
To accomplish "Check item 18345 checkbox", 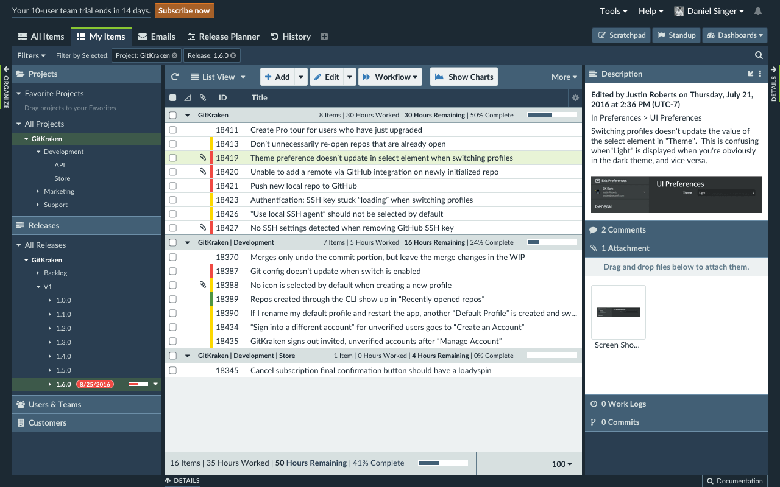I will (172, 370).
